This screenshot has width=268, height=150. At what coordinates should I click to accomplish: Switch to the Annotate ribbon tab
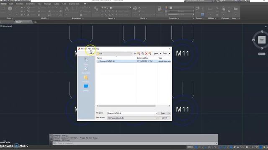[x=20, y=4]
